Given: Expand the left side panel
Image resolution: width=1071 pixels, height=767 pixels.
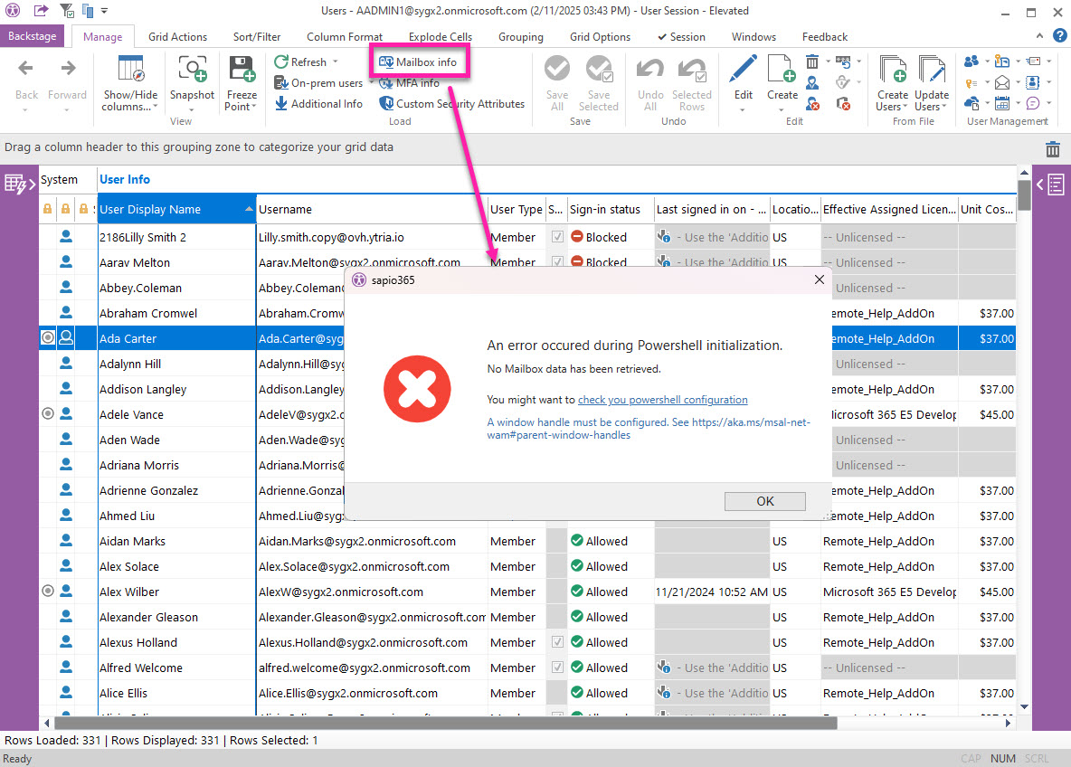Looking at the screenshot, I should [x=19, y=185].
